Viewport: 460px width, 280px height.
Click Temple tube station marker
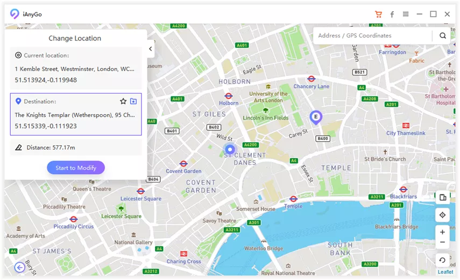point(293,199)
